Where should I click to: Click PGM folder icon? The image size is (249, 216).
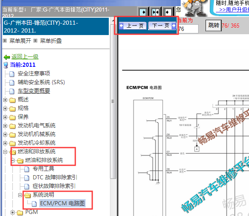[x=20, y=213]
